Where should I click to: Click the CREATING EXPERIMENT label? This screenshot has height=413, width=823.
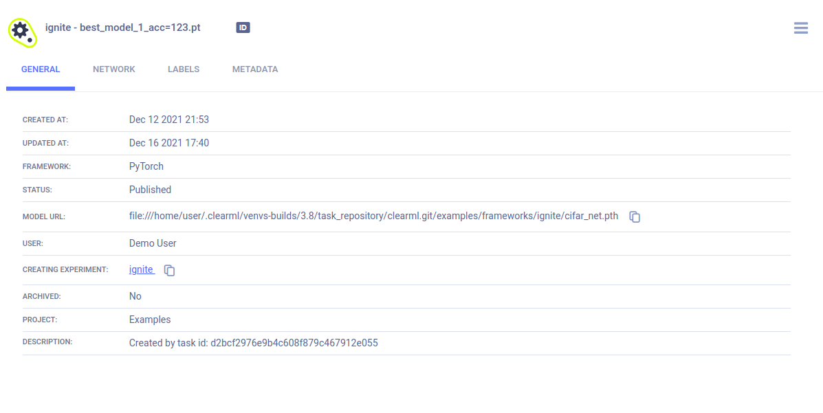point(65,270)
